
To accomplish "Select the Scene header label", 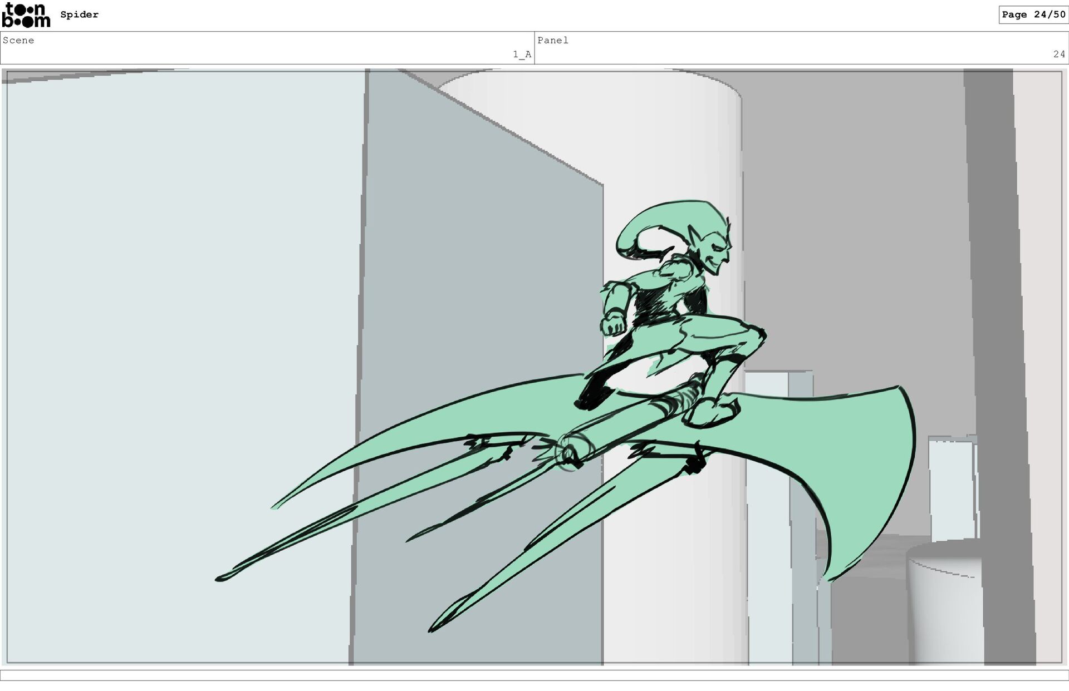I will point(18,40).
